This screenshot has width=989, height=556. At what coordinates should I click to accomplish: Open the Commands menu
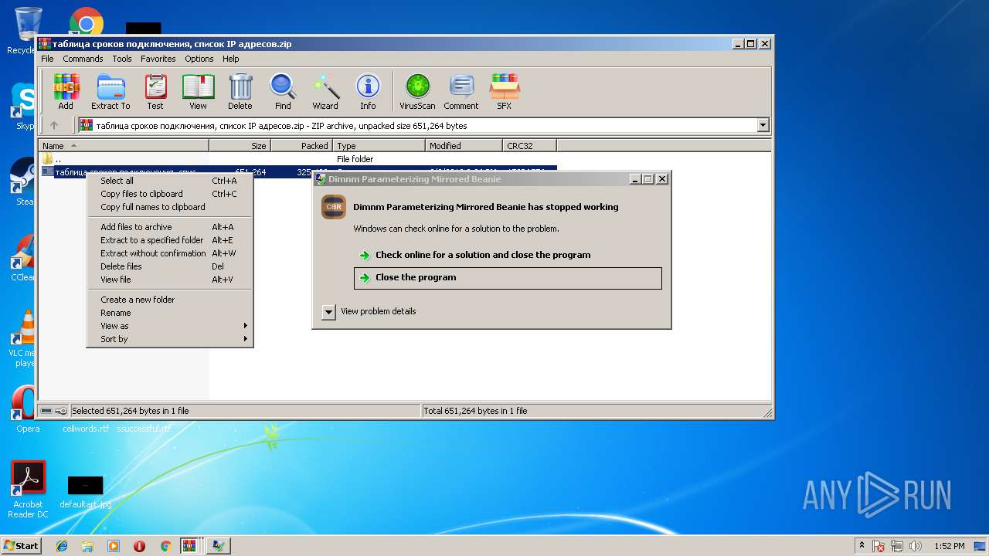pos(83,59)
